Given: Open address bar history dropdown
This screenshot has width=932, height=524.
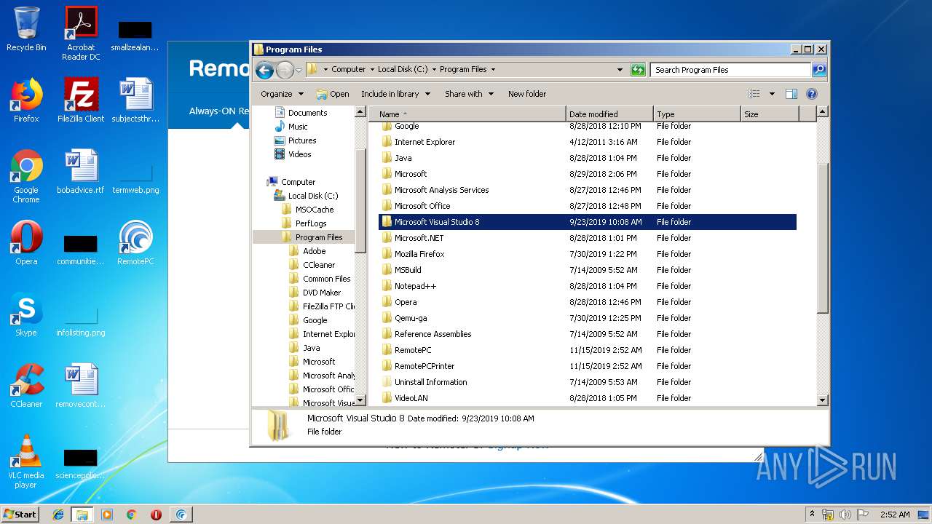Looking at the screenshot, I should (x=620, y=70).
